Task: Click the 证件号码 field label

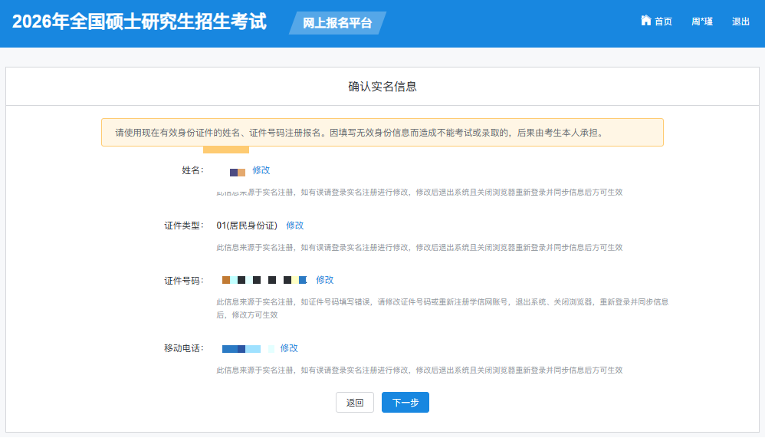Action: tap(183, 281)
